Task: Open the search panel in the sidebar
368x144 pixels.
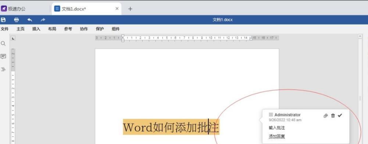Action: click(3, 43)
